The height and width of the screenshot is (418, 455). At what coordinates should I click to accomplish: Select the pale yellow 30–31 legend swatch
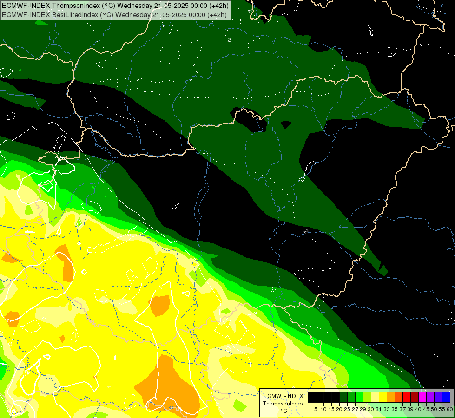(x=375, y=397)
